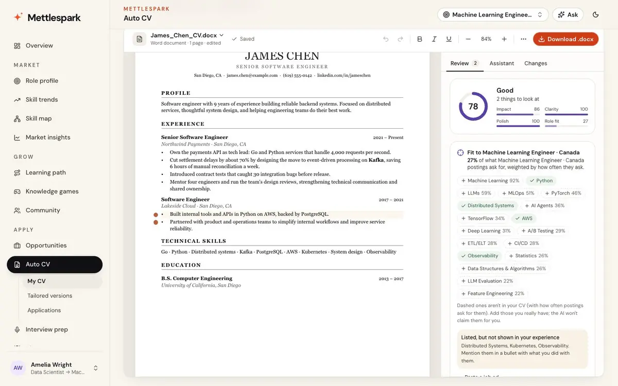The height and width of the screenshot is (386, 618).
Task: Open the Machine Learning Engineer role selector
Action: 493,15
